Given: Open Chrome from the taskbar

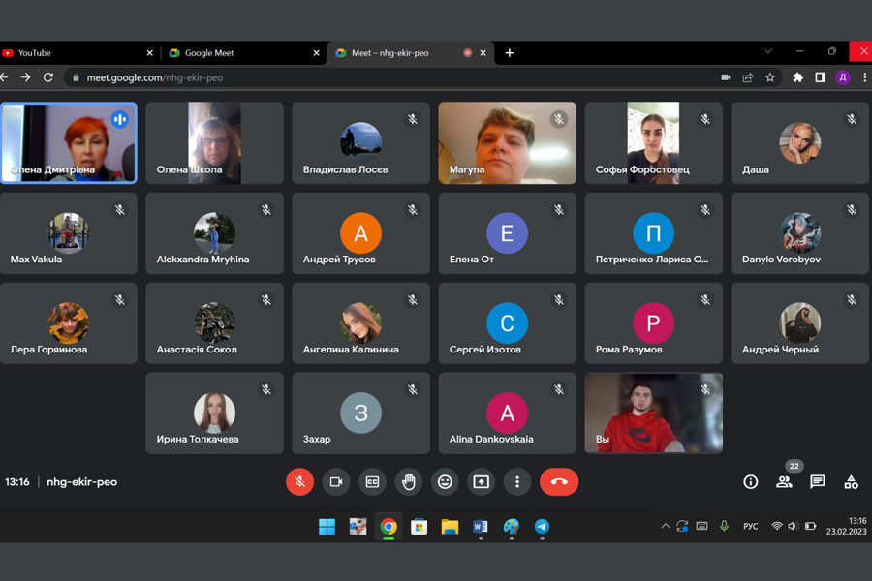Looking at the screenshot, I should tap(389, 526).
